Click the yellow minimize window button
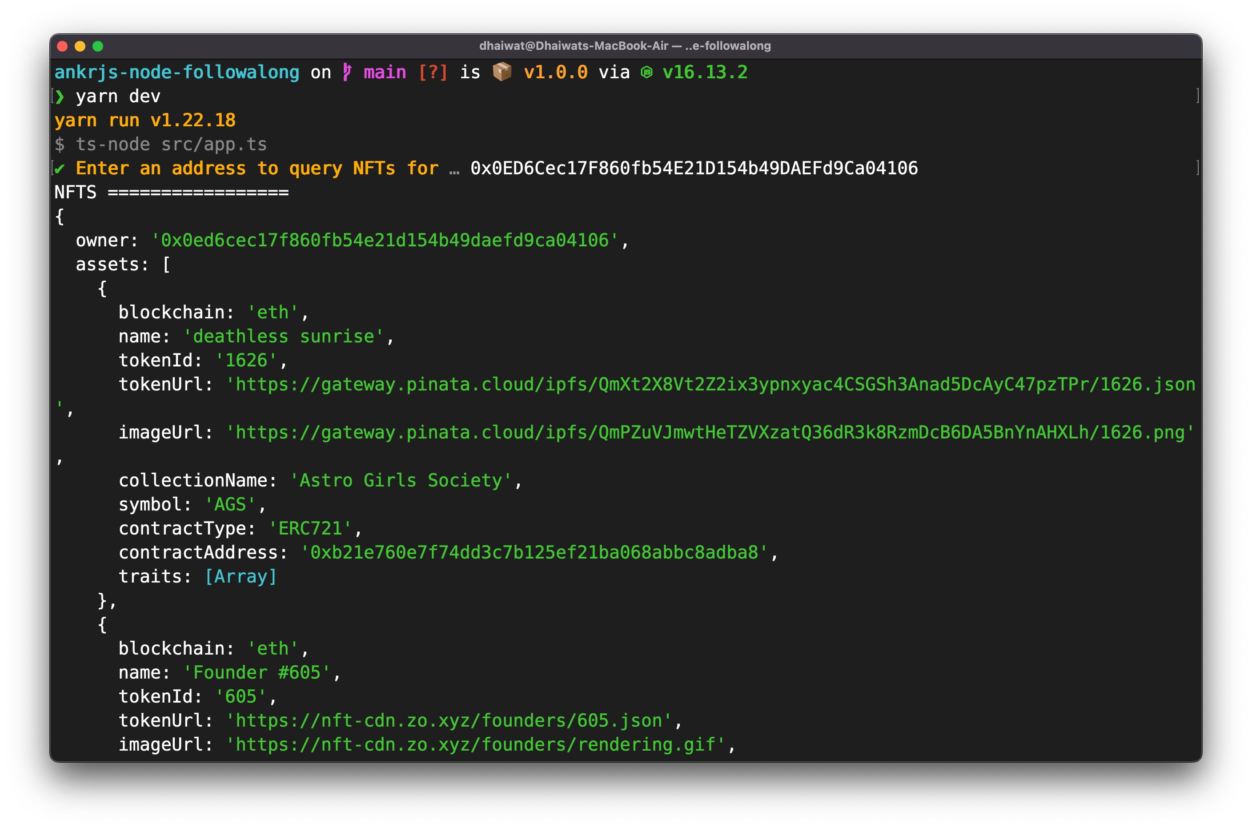Viewport: 1252px width, 828px height. coord(80,46)
